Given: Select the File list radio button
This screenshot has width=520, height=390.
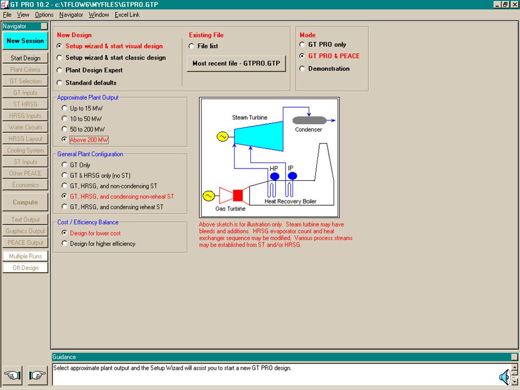Looking at the screenshot, I should tap(203, 46).
